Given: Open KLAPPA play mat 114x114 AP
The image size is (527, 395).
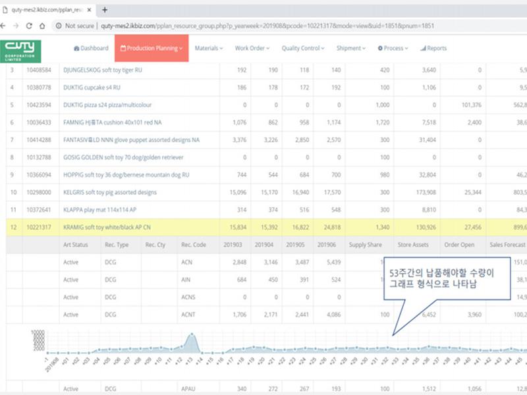Looking at the screenshot, I should tap(100, 209).
